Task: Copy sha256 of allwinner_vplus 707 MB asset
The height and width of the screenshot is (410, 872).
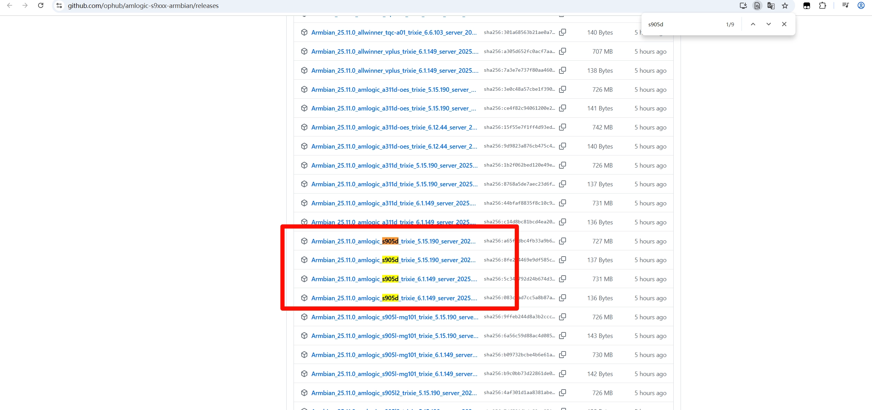Action: (x=563, y=51)
